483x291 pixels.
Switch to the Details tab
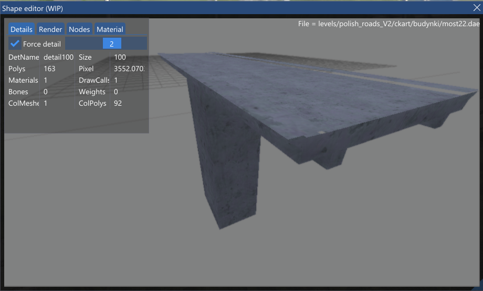[x=21, y=29]
